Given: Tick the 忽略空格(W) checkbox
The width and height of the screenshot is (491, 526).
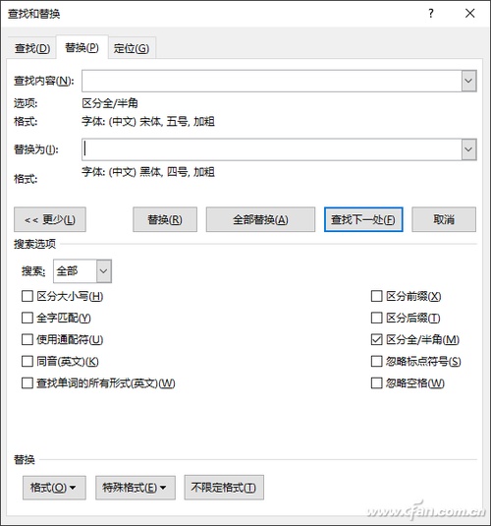Looking at the screenshot, I should (376, 383).
